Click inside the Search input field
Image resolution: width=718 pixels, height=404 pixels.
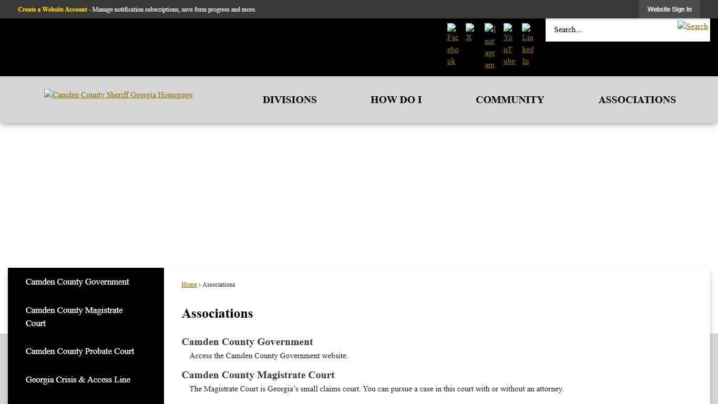point(604,29)
